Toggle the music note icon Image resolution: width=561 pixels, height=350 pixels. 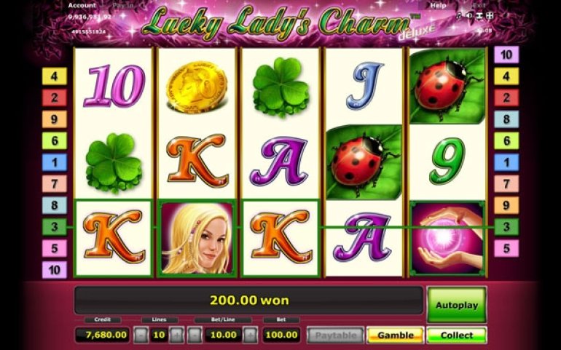pyautogui.click(x=459, y=16)
